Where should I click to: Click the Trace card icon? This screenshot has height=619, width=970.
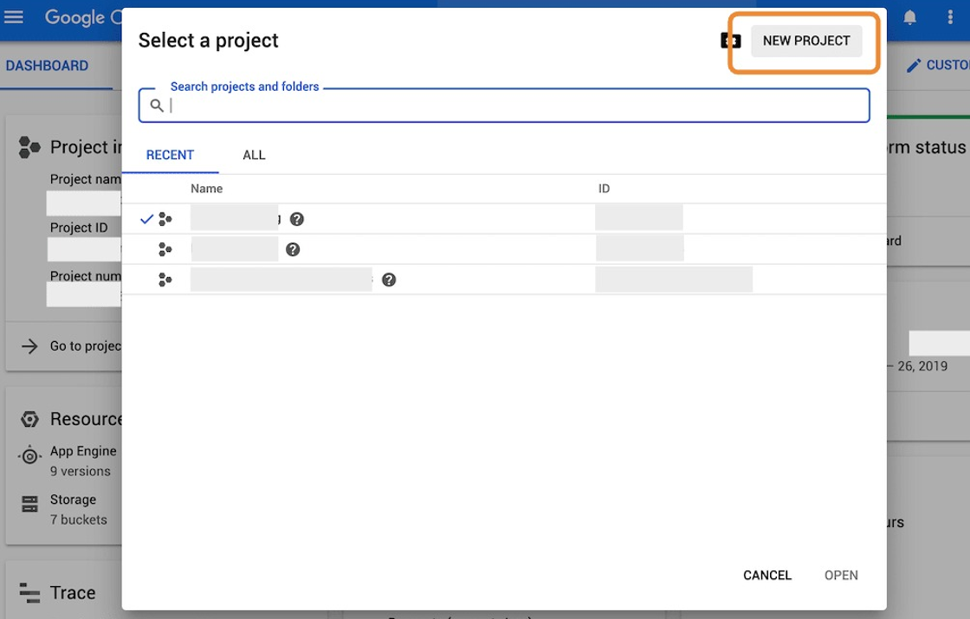(30, 592)
